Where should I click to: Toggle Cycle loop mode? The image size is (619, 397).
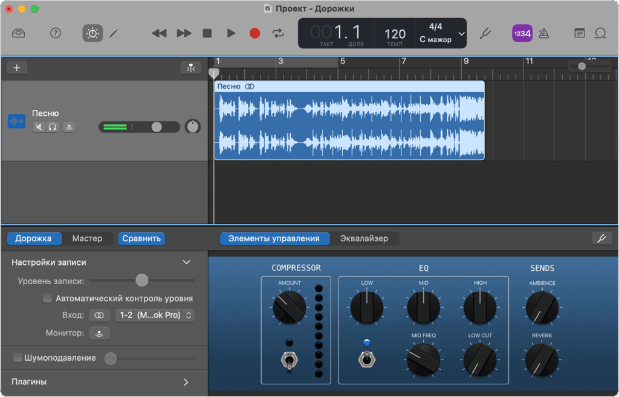click(x=278, y=33)
